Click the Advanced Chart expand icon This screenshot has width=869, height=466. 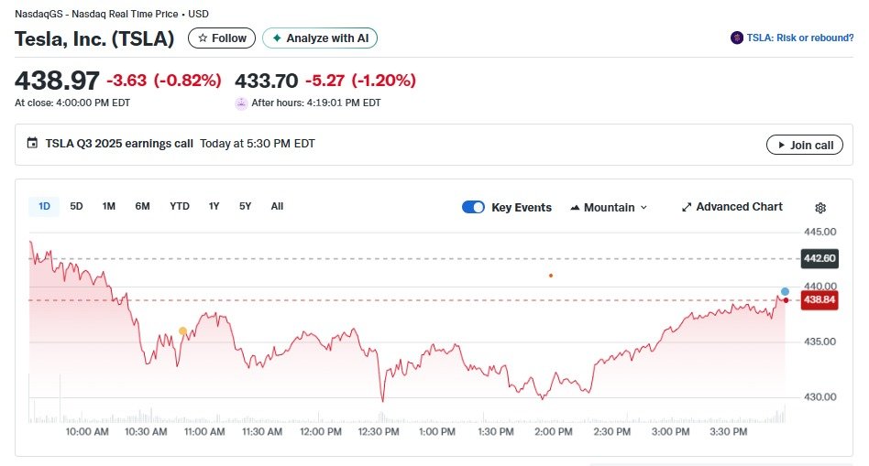(687, 207)
